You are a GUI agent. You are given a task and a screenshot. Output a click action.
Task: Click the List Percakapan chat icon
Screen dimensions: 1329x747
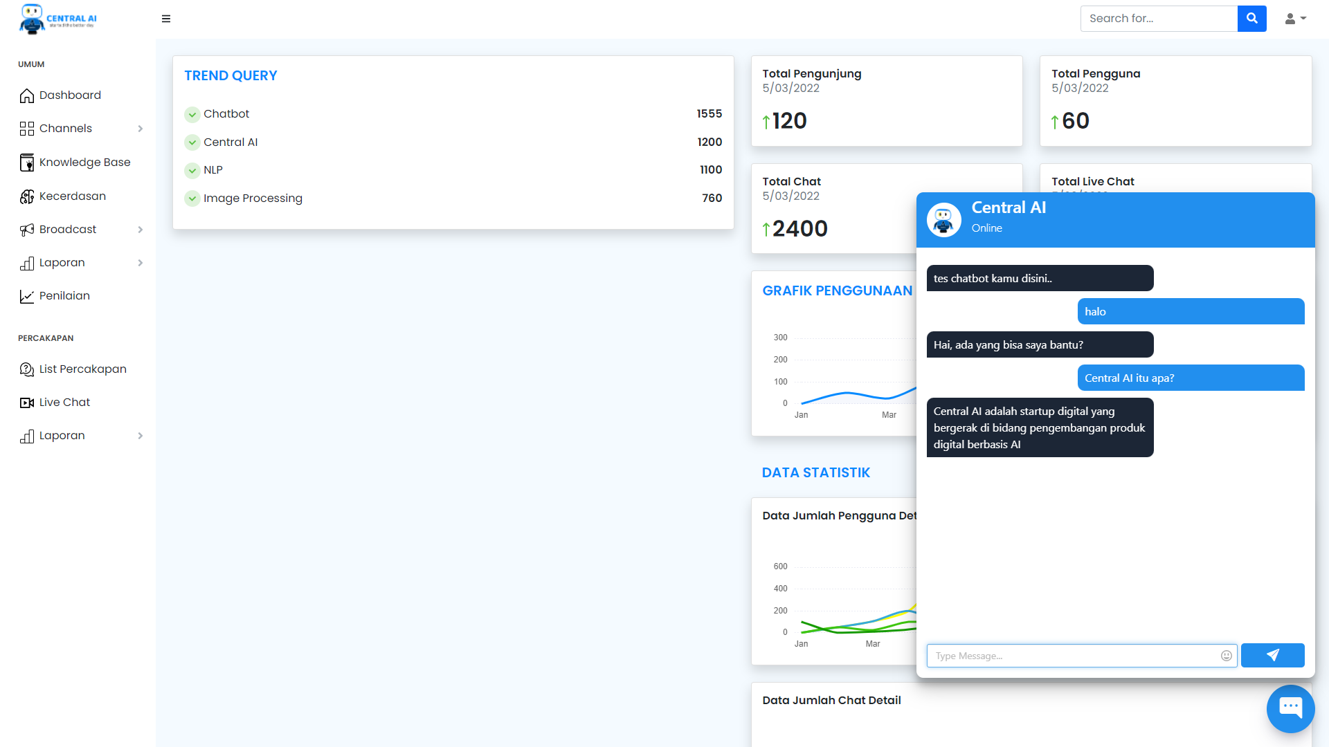click(x=27, y=369)
